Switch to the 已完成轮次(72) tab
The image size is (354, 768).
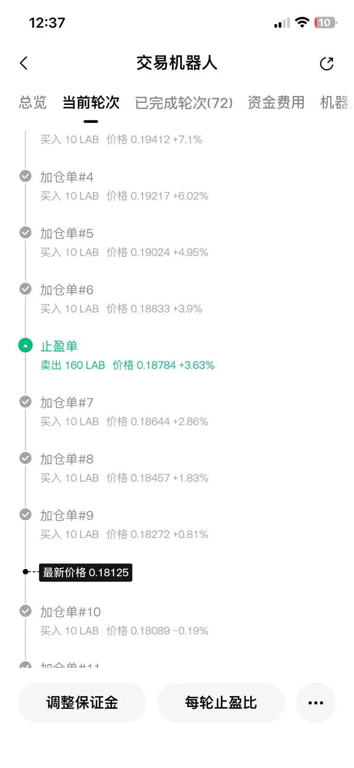click(x=184, y=103)
